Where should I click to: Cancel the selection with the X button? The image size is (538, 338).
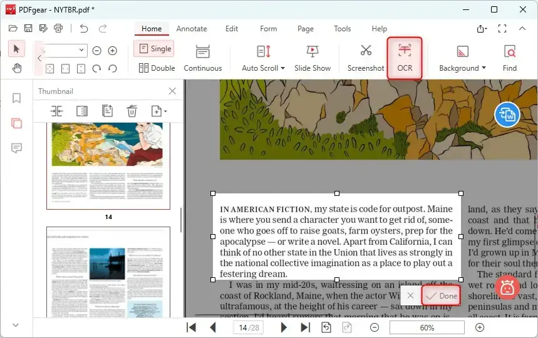coord(410,295)
